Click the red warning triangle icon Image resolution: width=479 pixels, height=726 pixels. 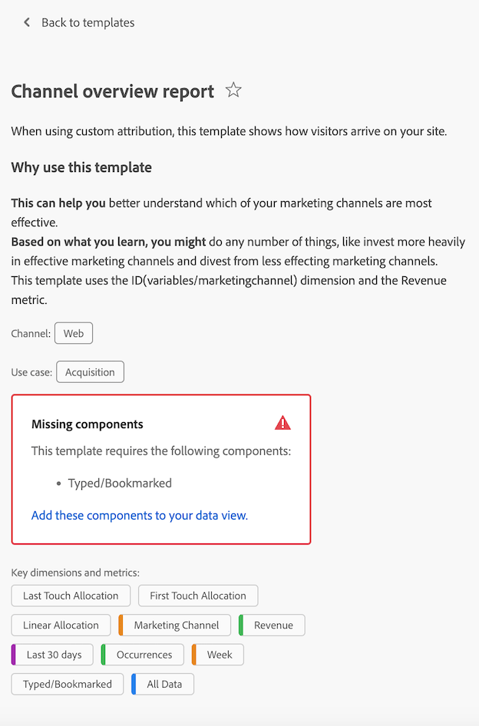282,423
